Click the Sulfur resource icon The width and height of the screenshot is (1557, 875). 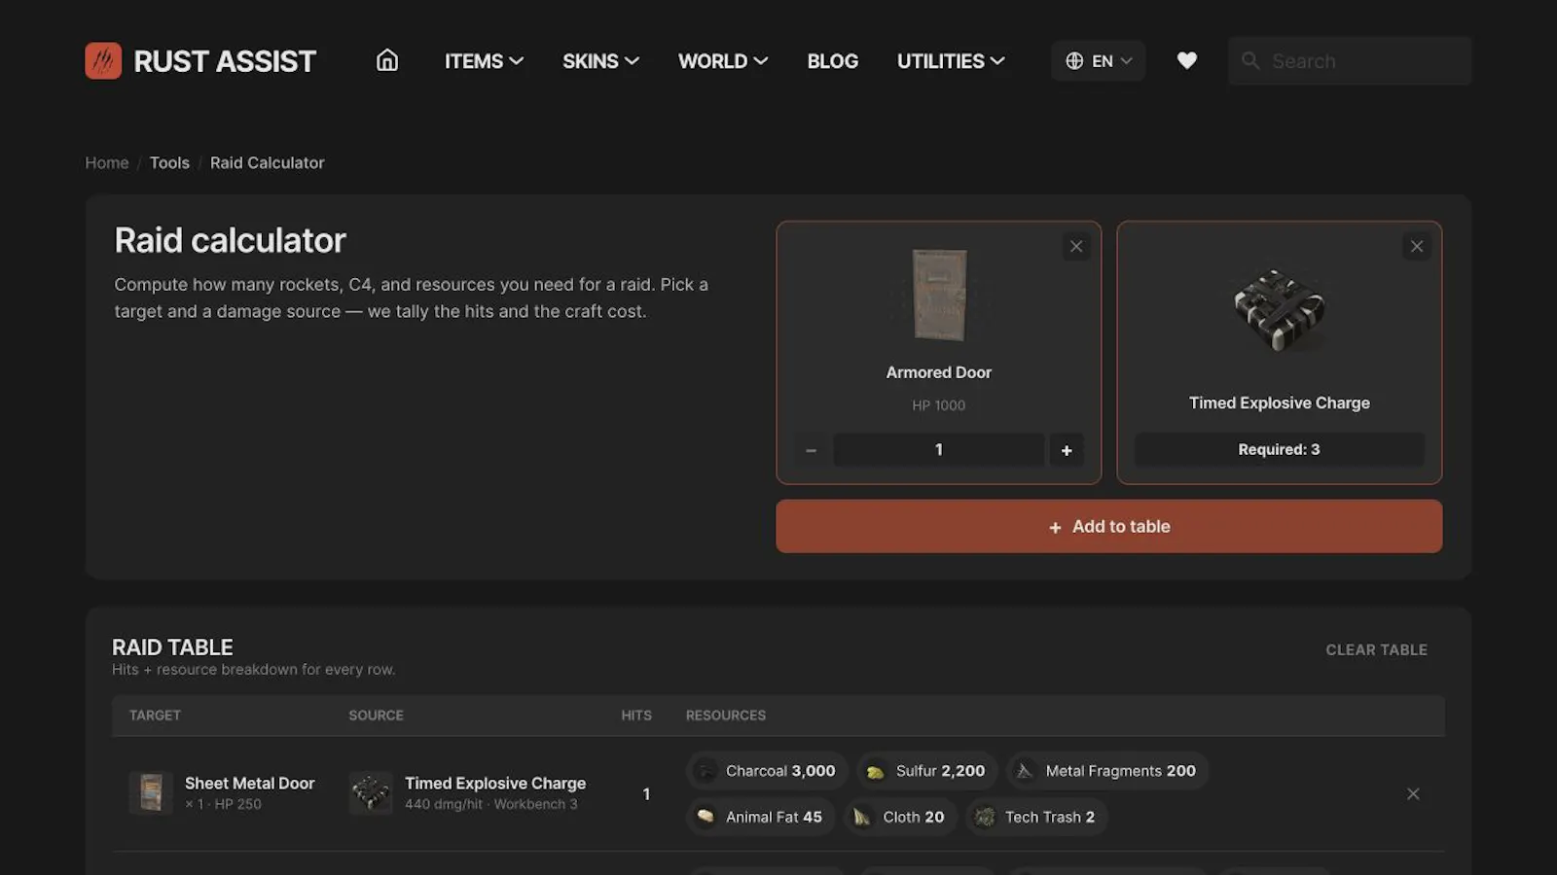(x=876, y=771)
